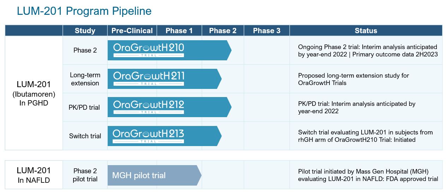Select the OraGrowtH212 trial logo
The image size is (446, 193).
point(149,107)
